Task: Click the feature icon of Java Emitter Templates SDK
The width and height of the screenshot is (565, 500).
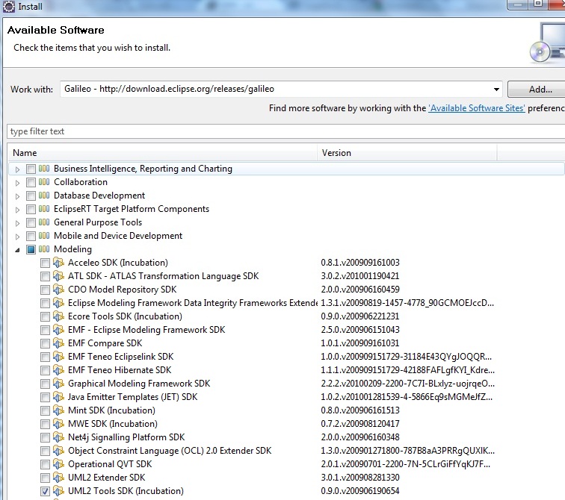Action: tap(58, 397)
